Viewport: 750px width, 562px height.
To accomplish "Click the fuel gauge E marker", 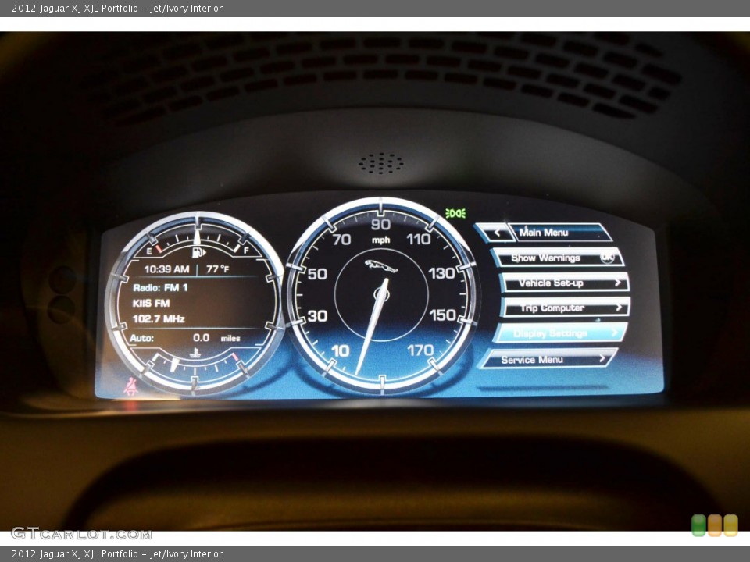I will click(149, 251).
